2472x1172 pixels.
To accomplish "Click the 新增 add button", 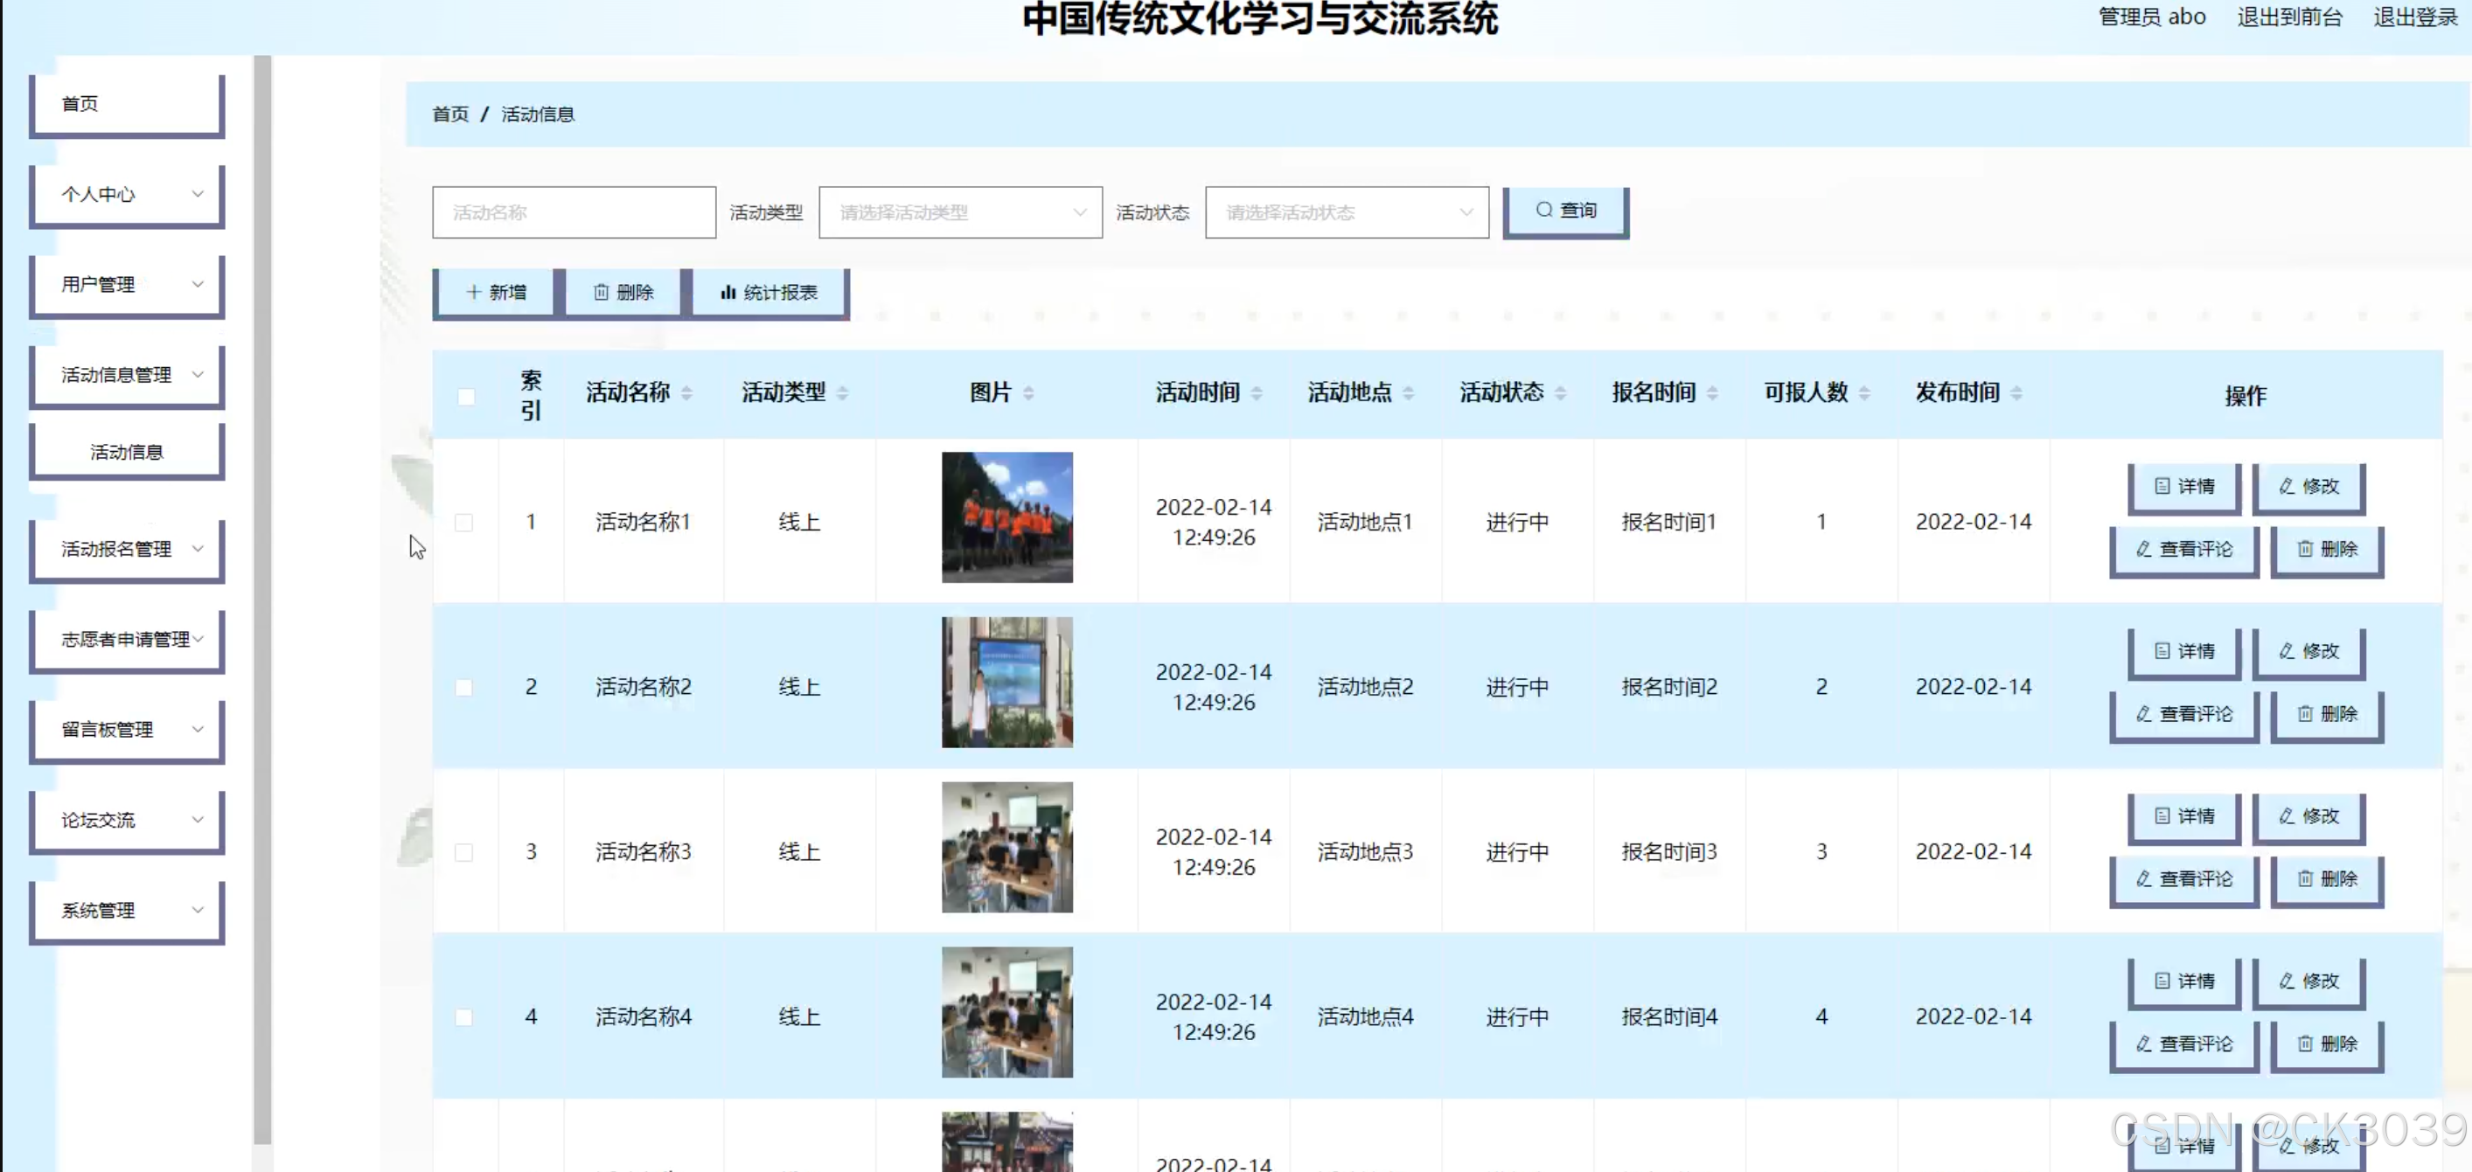I will click(x=495, y=293).
